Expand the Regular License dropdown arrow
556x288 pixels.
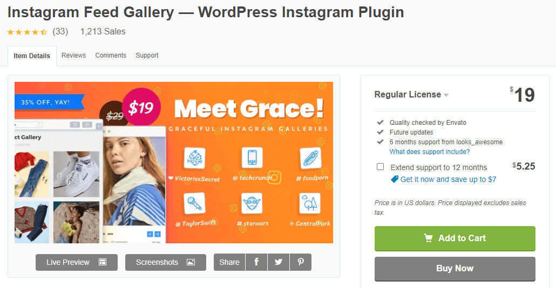(446, 95)
